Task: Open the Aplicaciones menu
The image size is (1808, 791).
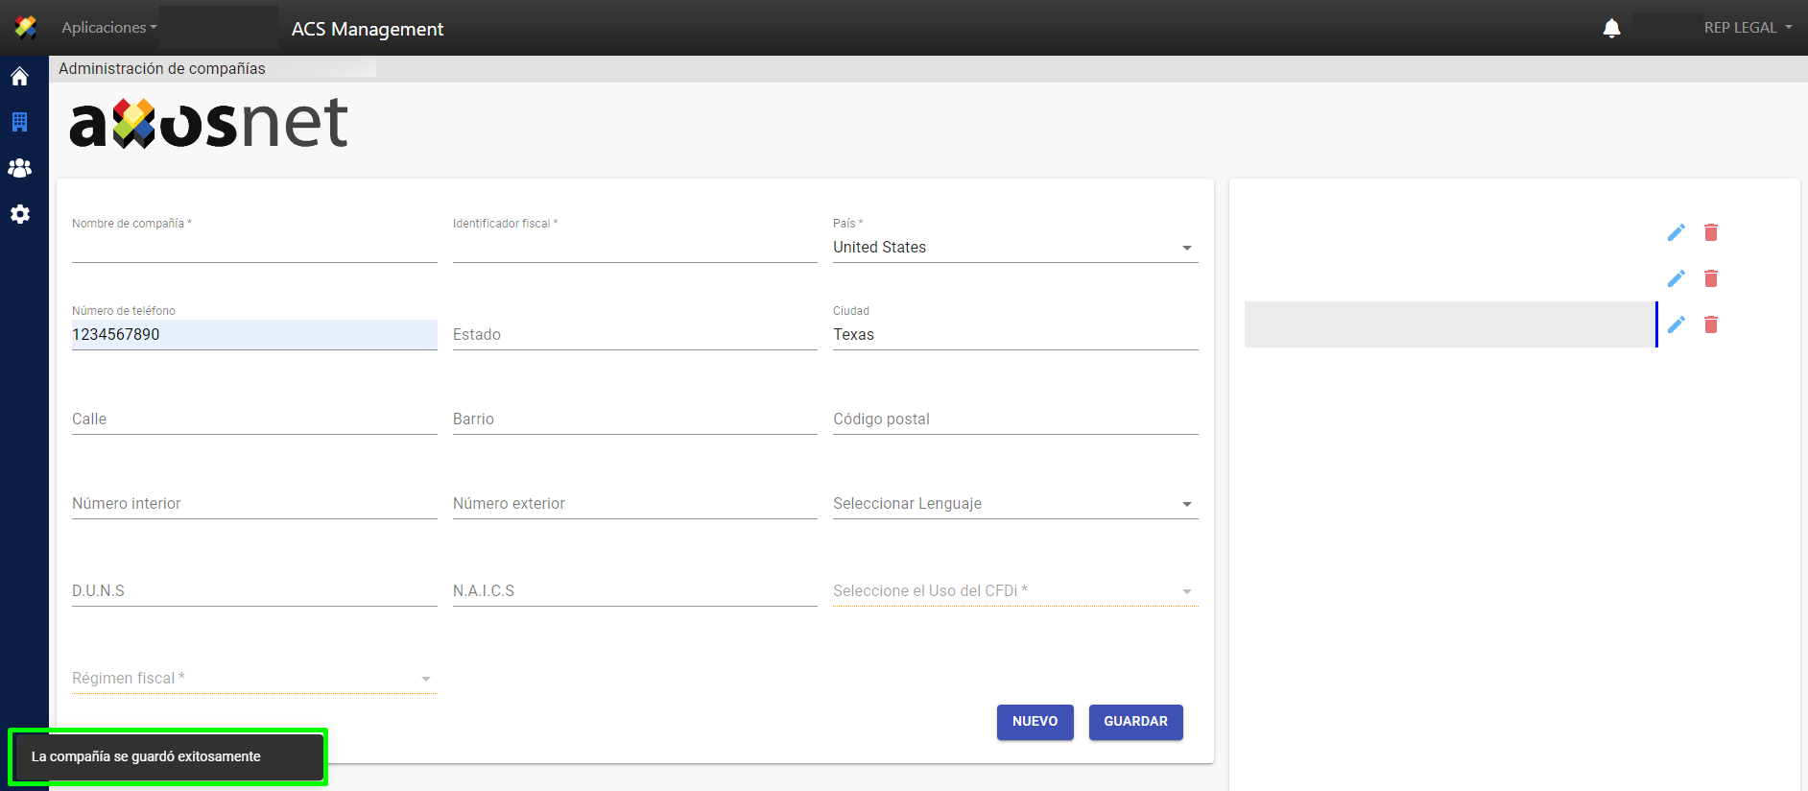Action: coord(108,28)
